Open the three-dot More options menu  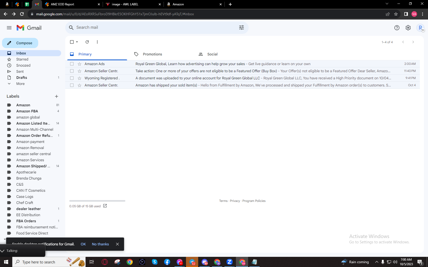click(x=97, y=42)
